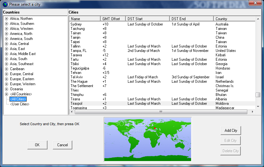The width and height of the screenshot is (264, 167).
Task: Click the globe icon in title bar
Action: [5, 4]
